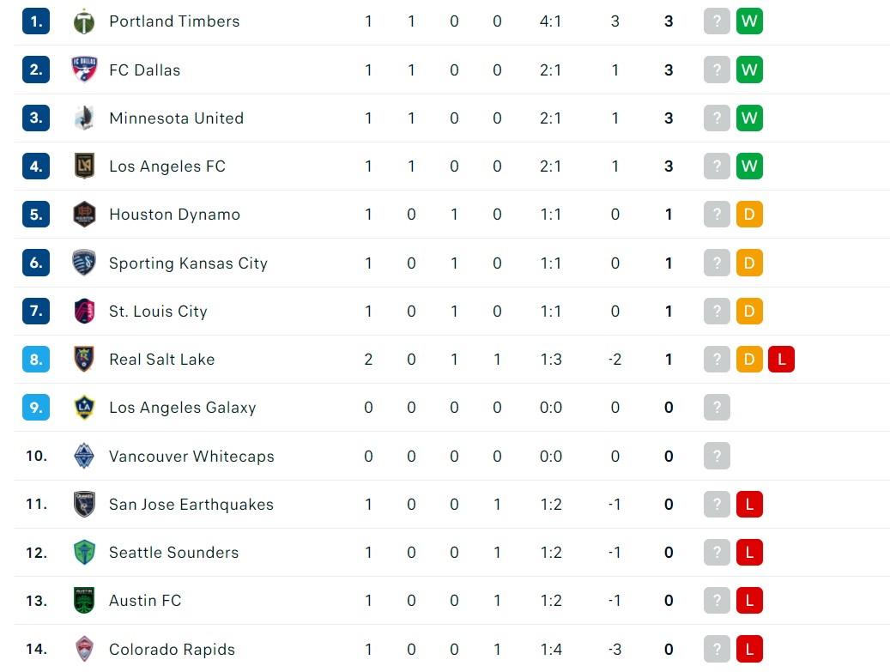Screen dimensions: 890x672
Task: Open the St. Louis City team page
Action: pyautogui.click(x=159, y=311)
